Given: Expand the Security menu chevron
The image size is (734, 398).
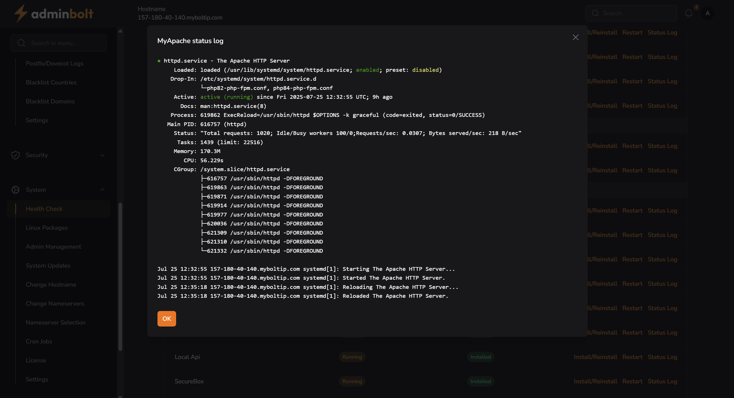Looking at the screenshot, I should [x=102, y=155].
